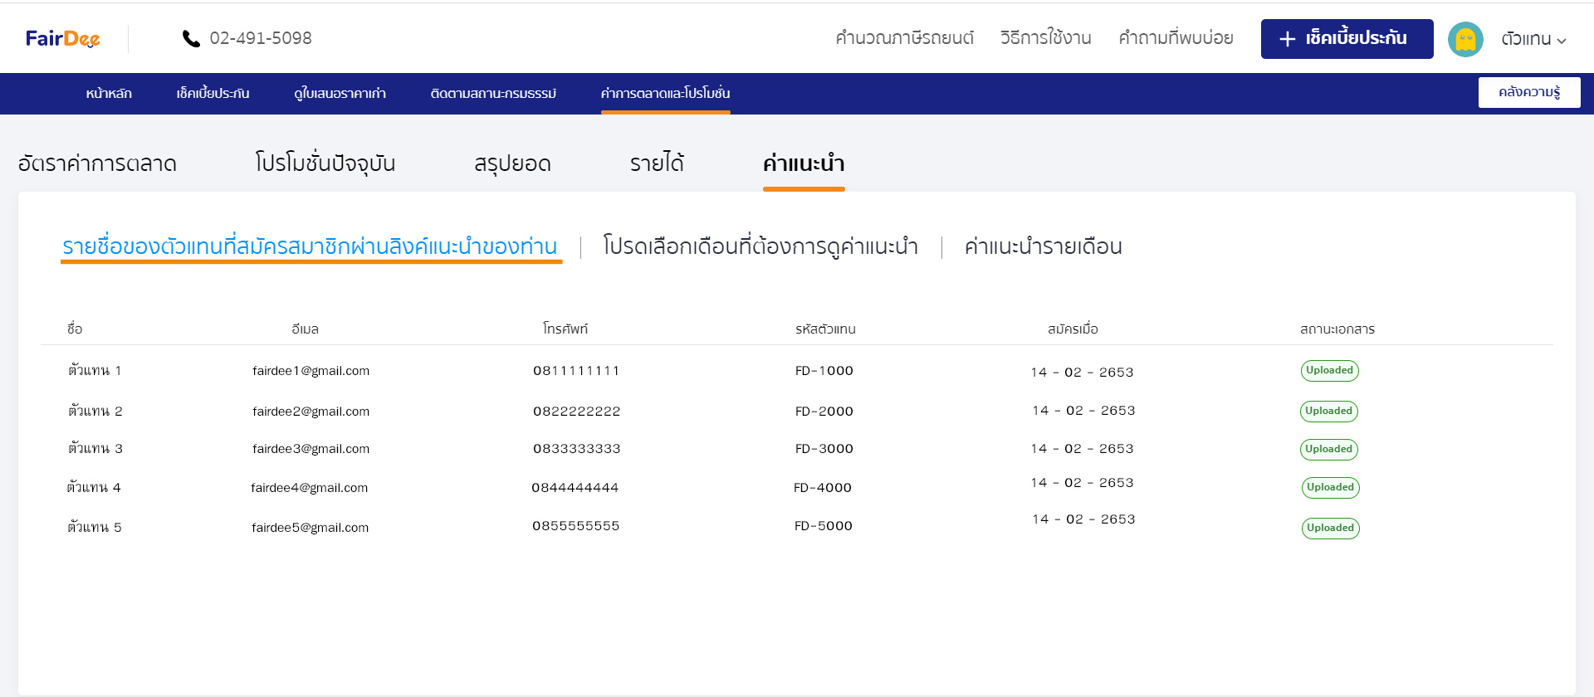Click name ตัวแทน 2

click(95, 412)
